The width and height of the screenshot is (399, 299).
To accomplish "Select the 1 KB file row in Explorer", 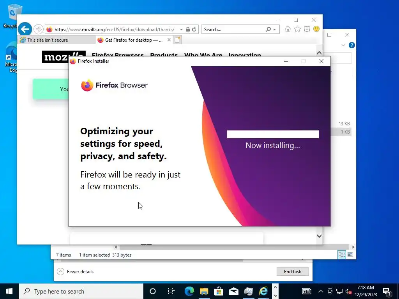I will pyautogui.click(x=341, y=132).
